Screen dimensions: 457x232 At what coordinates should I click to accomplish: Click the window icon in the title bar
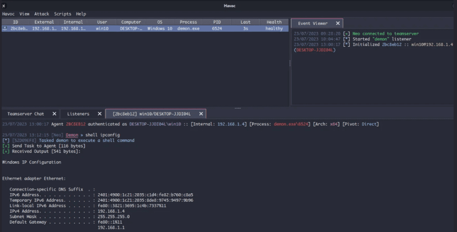(x=4, y=5)
